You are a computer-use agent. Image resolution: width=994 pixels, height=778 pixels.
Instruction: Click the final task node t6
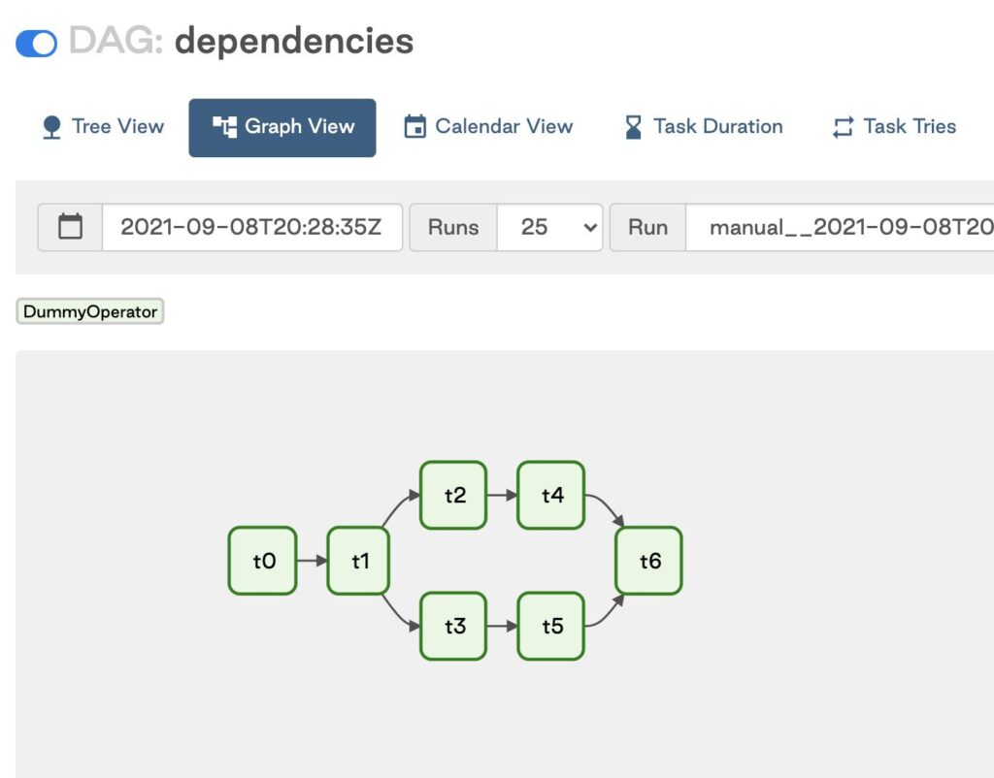(648, 561)
